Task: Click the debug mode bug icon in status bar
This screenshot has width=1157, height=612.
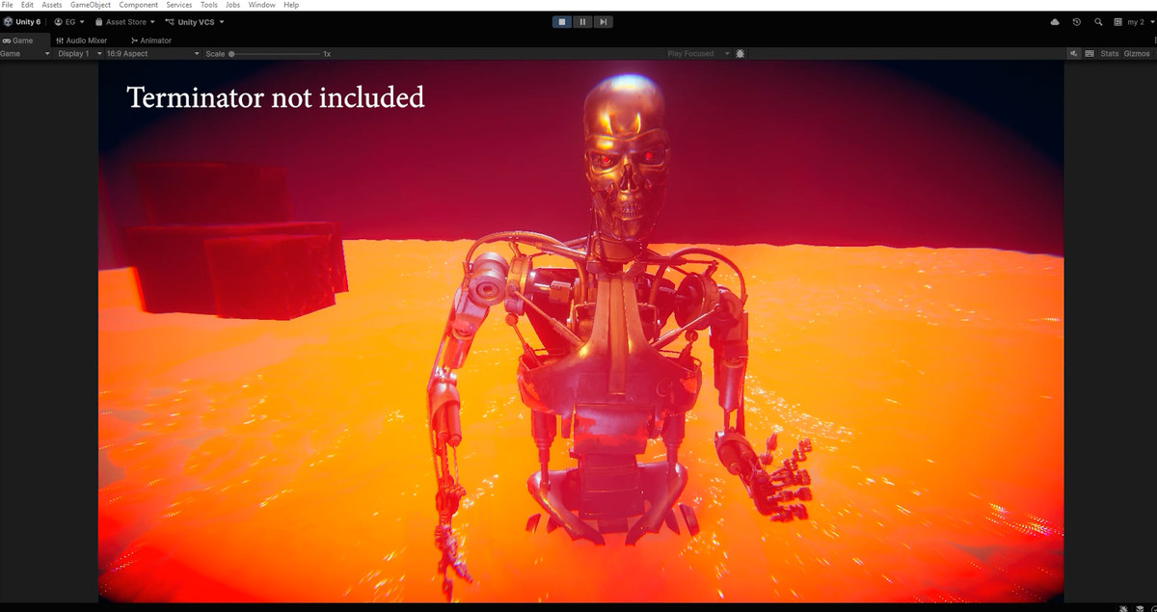Action: 1124,608
